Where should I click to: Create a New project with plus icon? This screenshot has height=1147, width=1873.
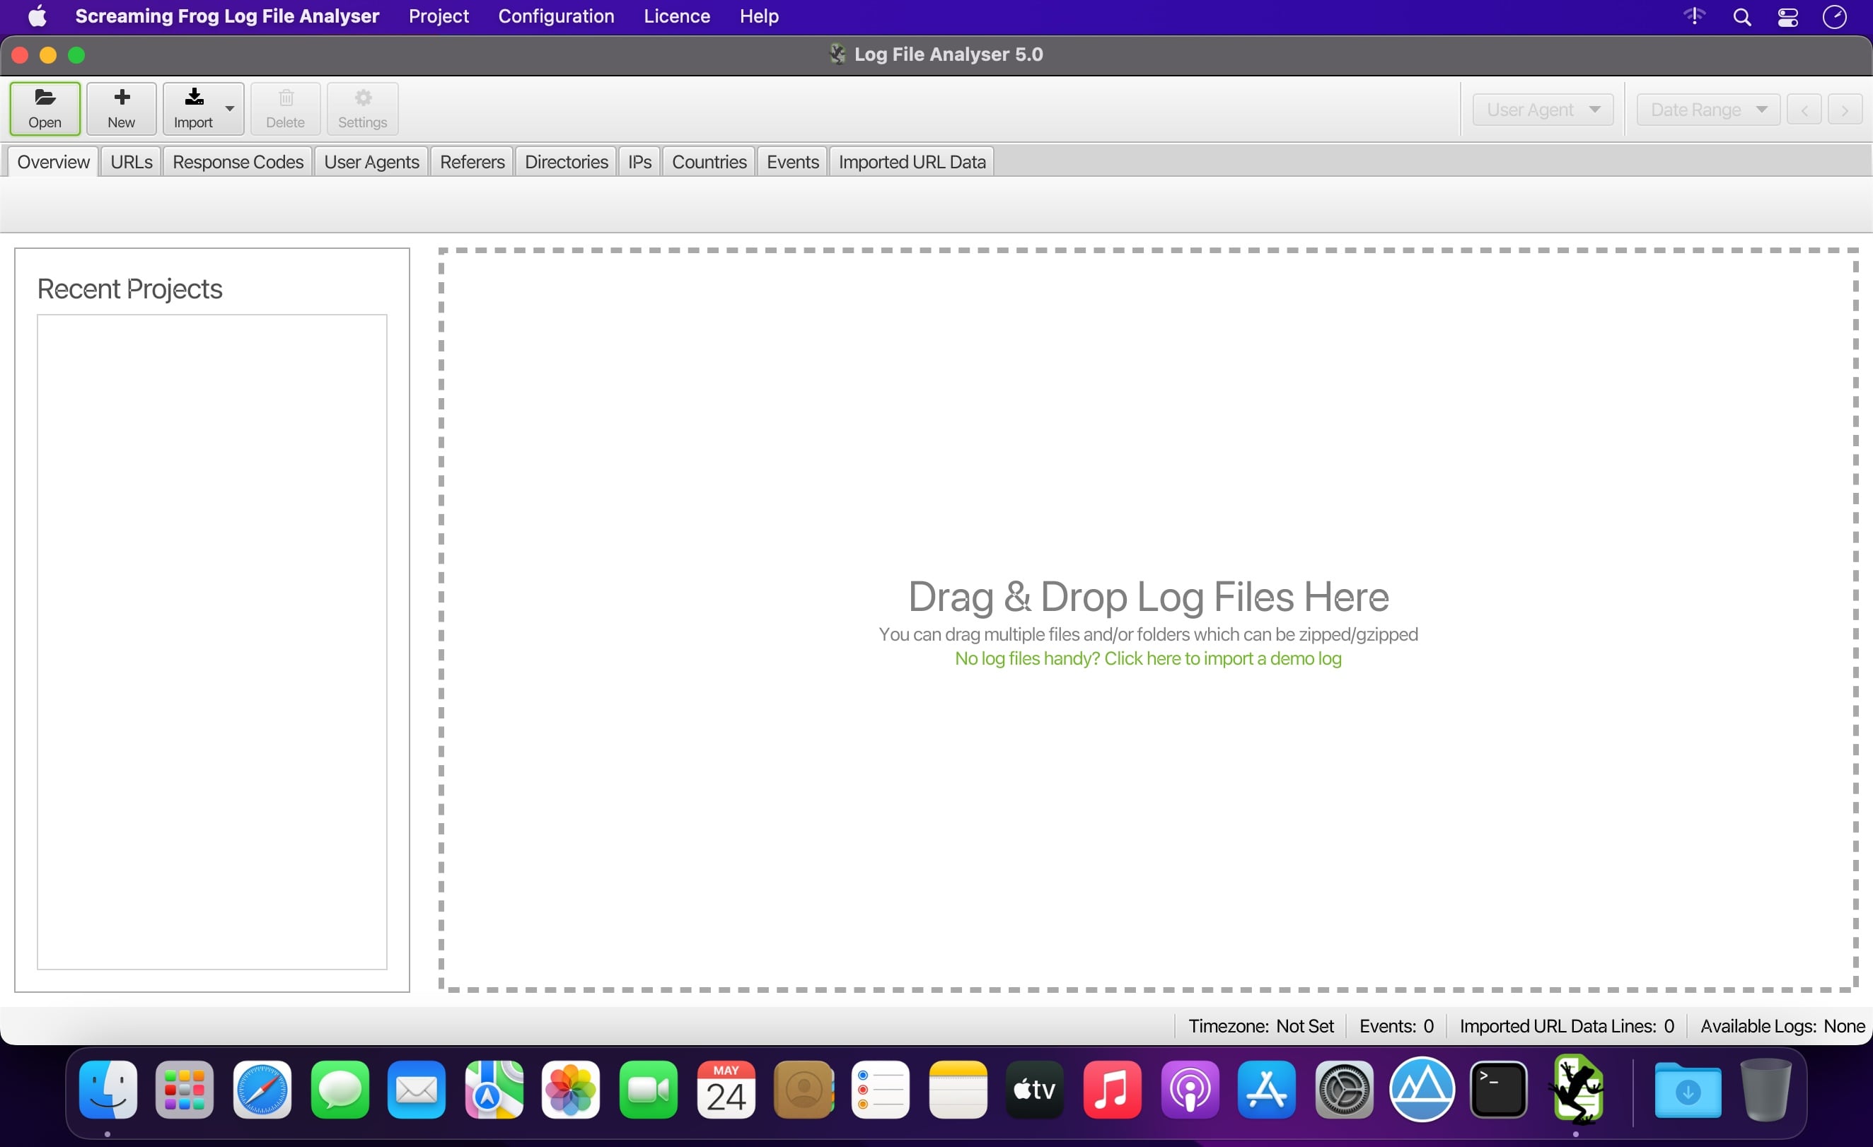[122, 109]
